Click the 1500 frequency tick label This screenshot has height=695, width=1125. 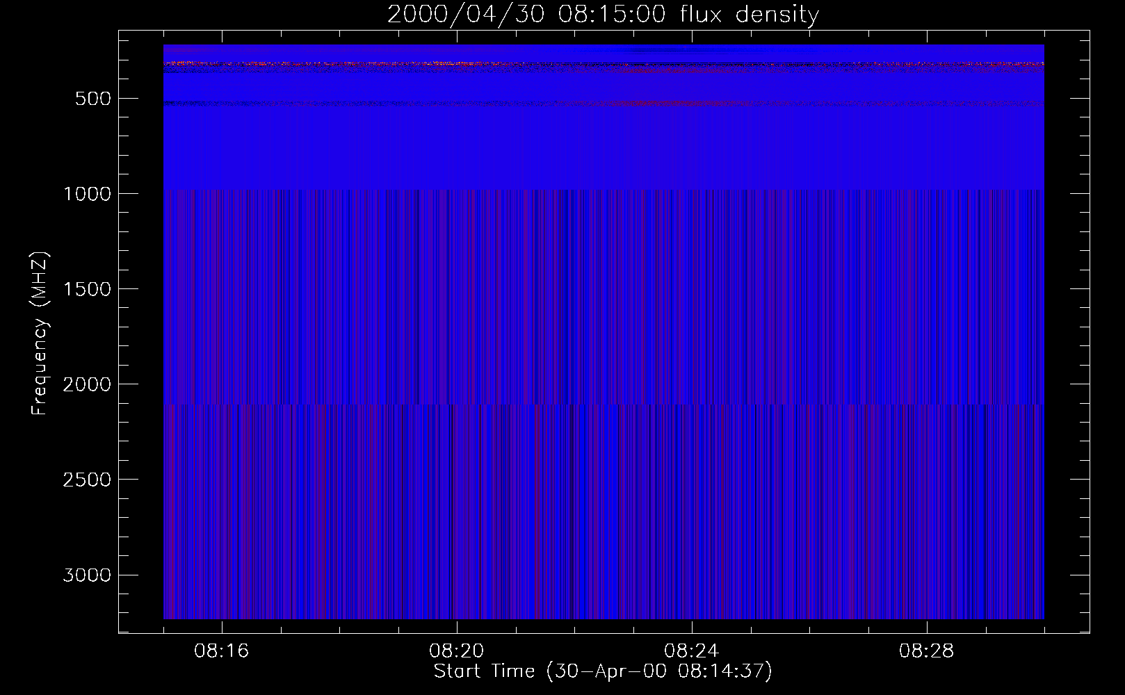pyautogui.click(x=87, y=289)
